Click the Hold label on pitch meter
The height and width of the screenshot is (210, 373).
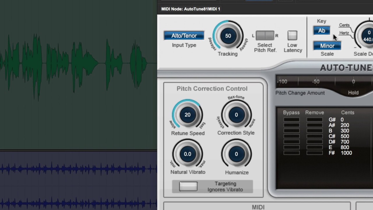click(353, 93)
